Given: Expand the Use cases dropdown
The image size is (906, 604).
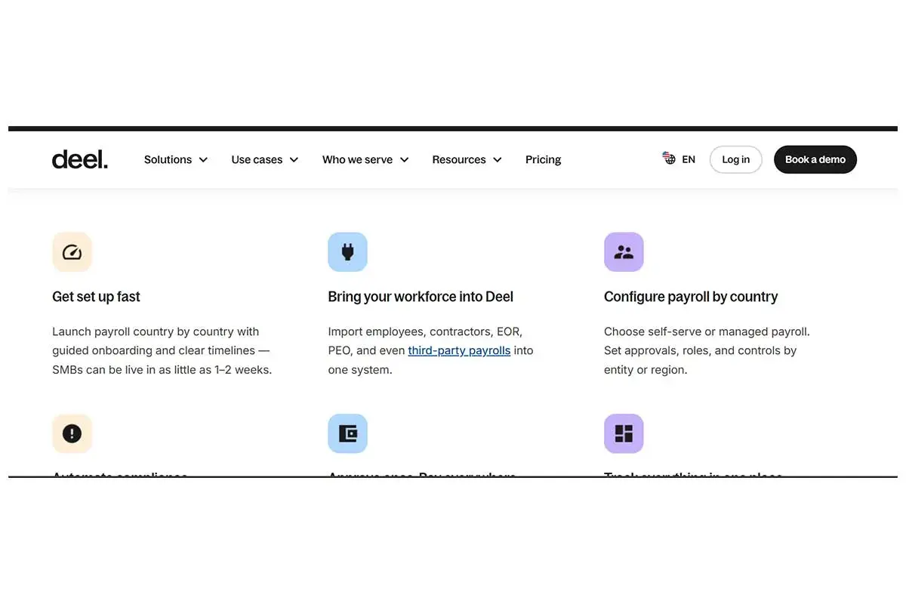Looking at the screenshot, I should pos(265,159).
